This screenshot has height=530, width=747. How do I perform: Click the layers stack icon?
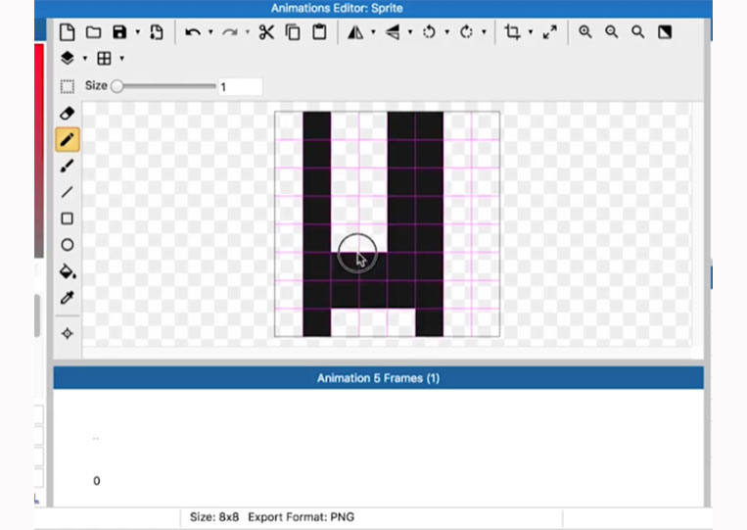coord(68,58)
